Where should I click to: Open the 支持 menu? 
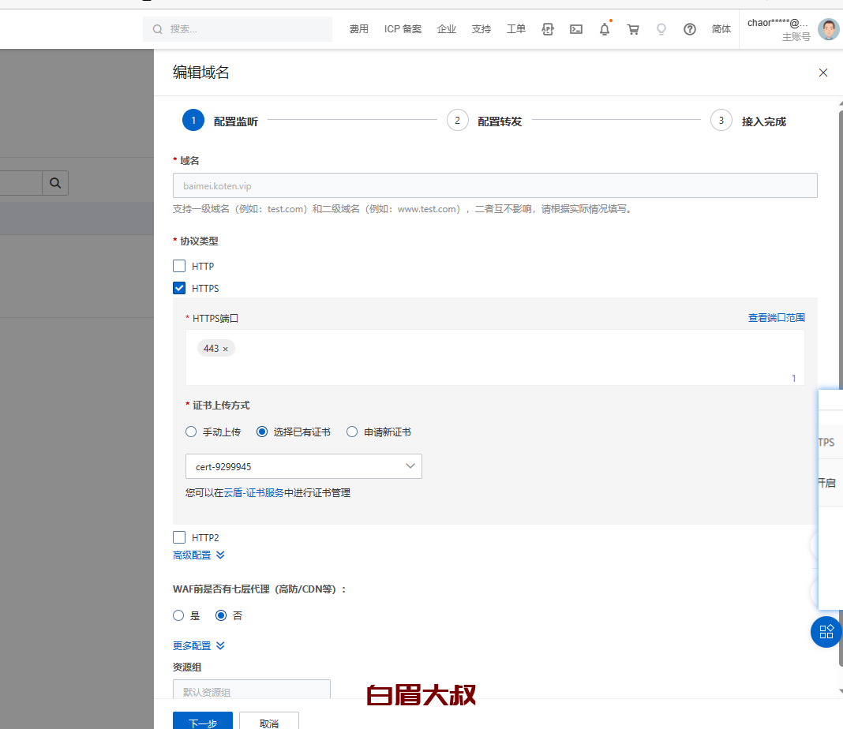481,29
